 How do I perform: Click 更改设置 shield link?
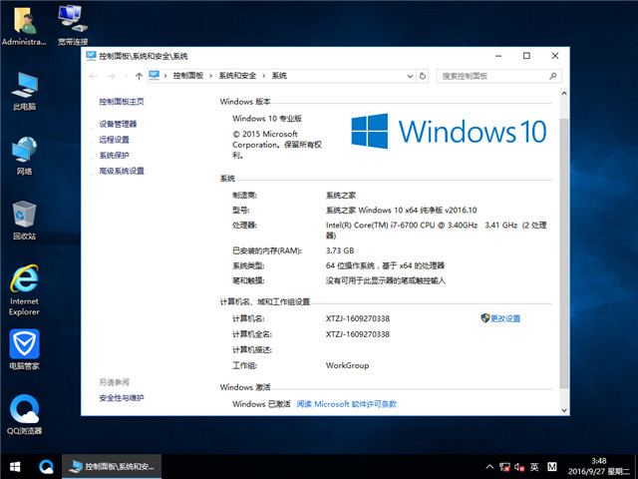pos(500,318)
